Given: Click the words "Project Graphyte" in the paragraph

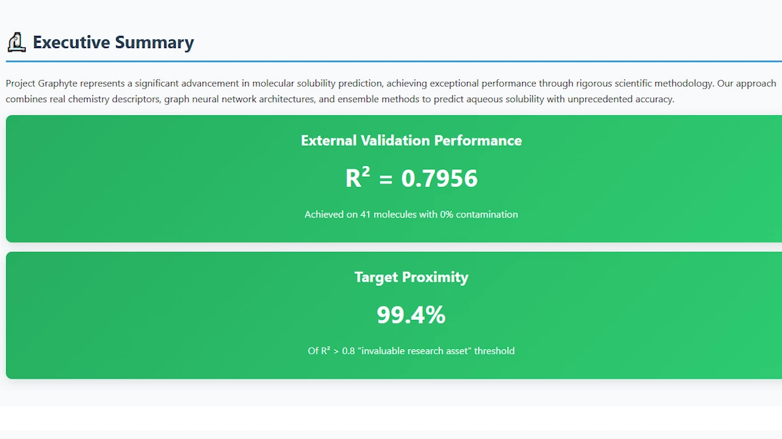Looking at the screenshot, I should coord(41,83).
